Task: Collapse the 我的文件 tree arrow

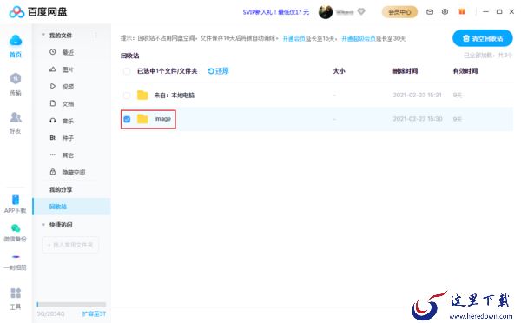Action: (x=43, y=35)
